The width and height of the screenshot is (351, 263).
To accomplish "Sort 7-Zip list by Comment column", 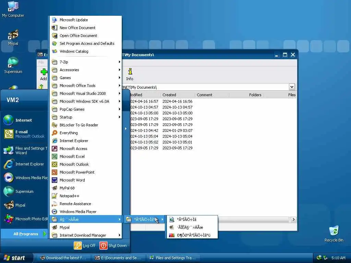I will pos(212,95).
